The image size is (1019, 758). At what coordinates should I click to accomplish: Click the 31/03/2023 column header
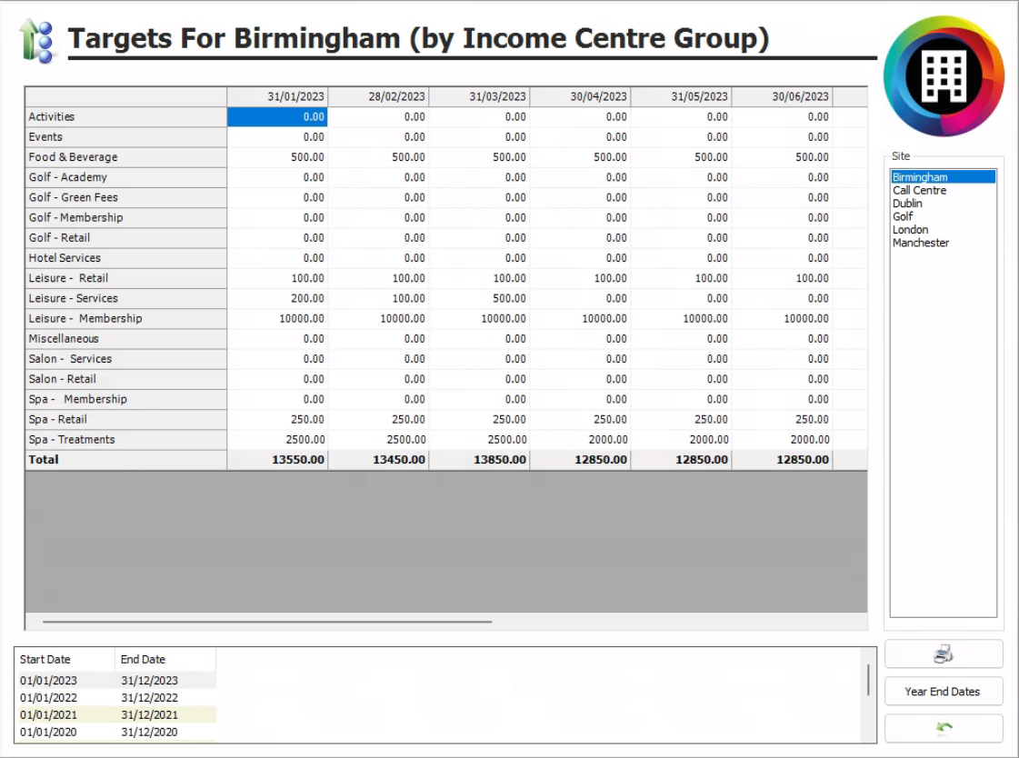click(x=479, y=96)
